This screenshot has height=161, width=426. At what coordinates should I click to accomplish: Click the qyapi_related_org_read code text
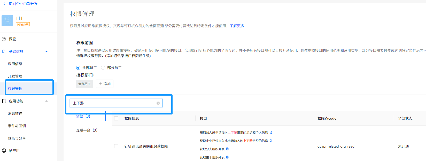coord(336,146)
